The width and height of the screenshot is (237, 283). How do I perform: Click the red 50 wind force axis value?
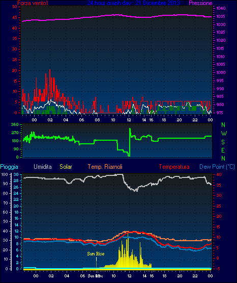coord(15,7)
